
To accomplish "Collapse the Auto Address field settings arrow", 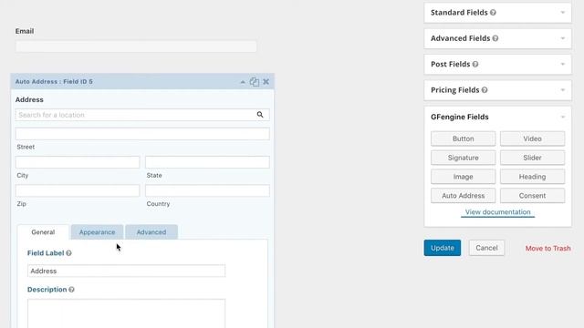I will [243, 82].
